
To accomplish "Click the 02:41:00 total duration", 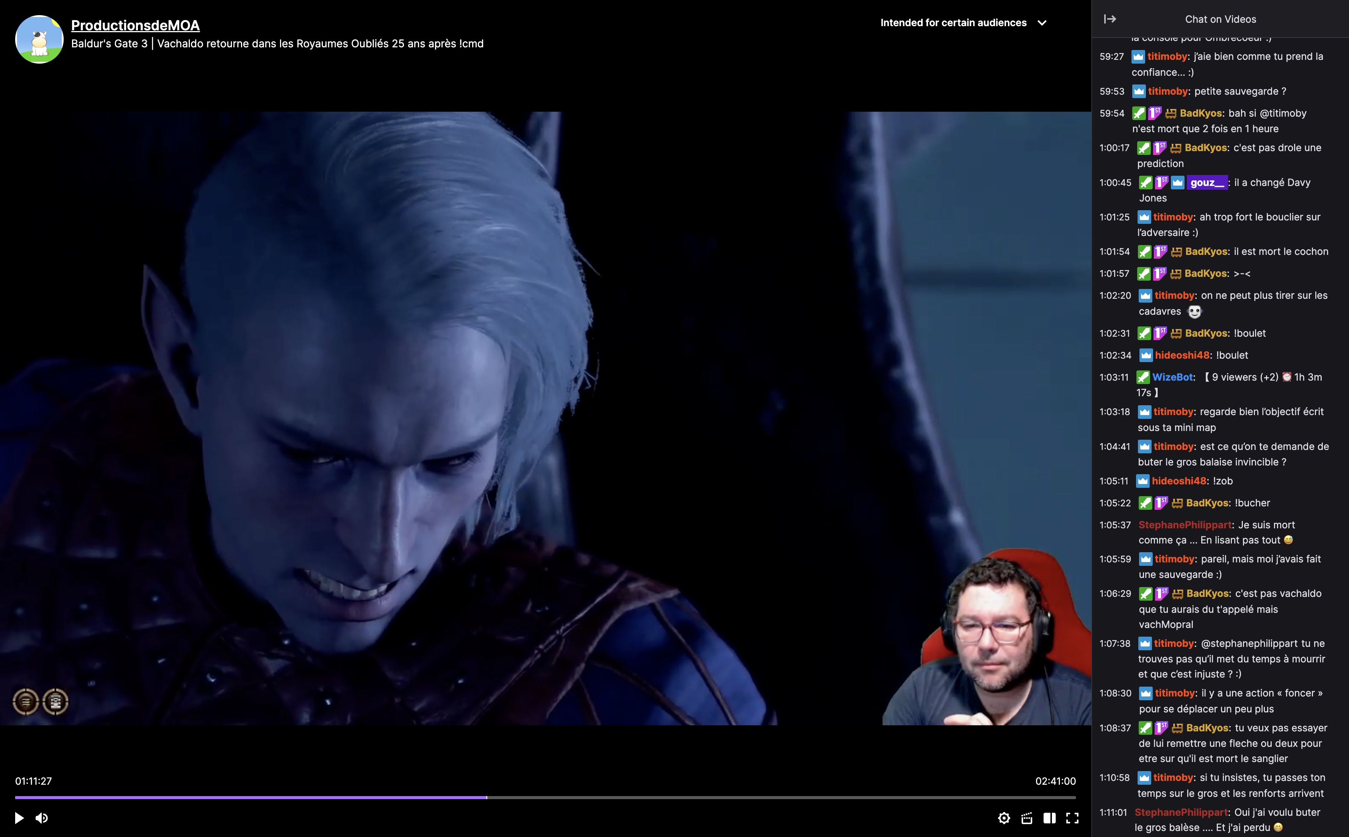I will click(1055, 781).
